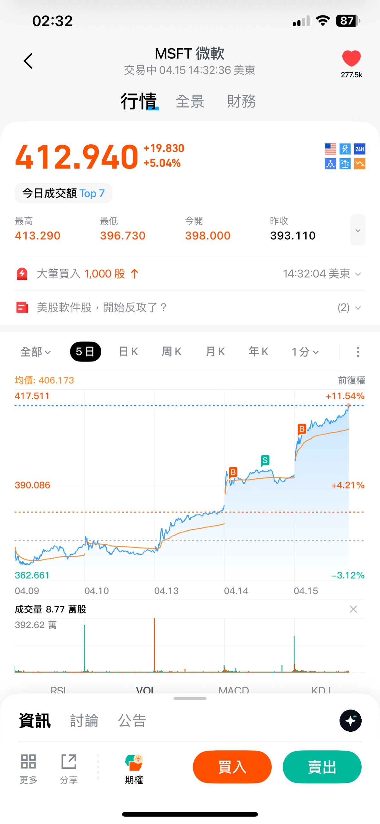
Task: Switch to the 財務 tab
Action: click(241, 101)
